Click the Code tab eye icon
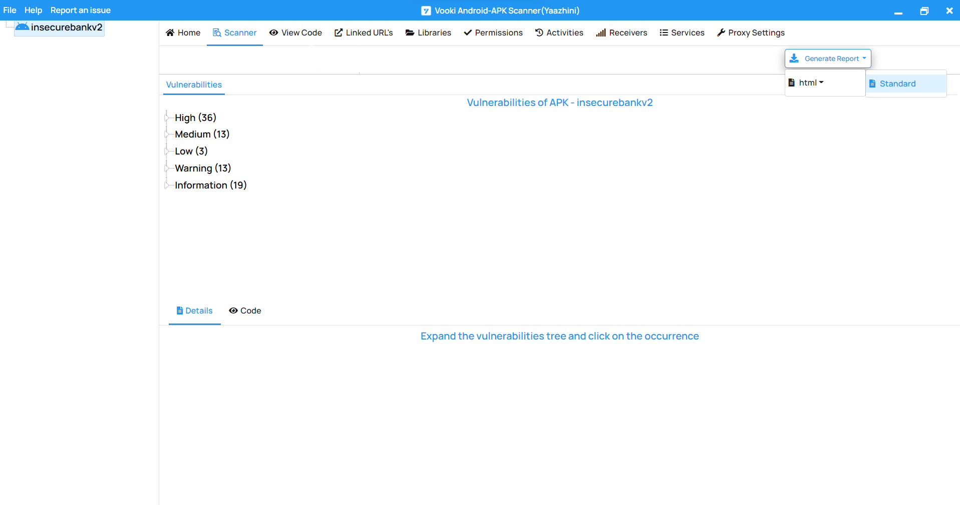Image resolution: width=960 pixels, height=505 pixels. coord(233,310)
